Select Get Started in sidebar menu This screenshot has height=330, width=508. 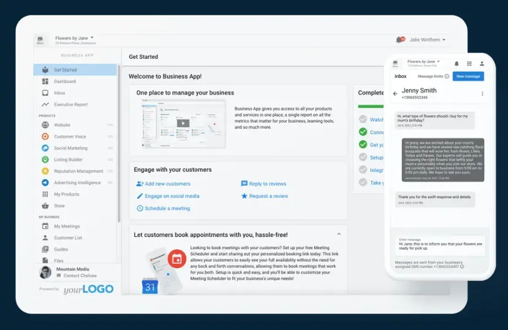[65, 70]
